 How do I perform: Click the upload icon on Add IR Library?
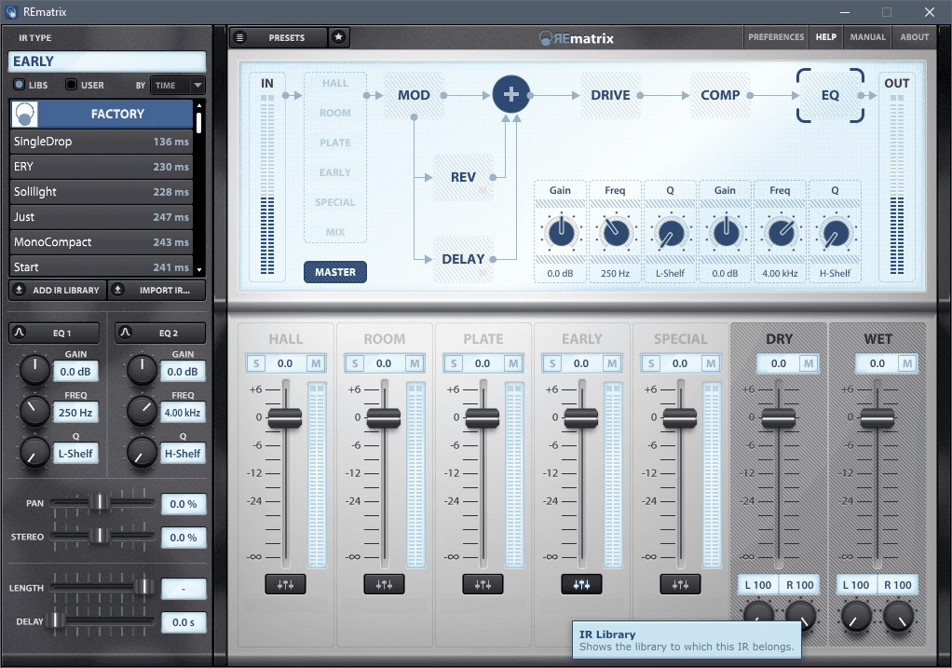[19, 290]
